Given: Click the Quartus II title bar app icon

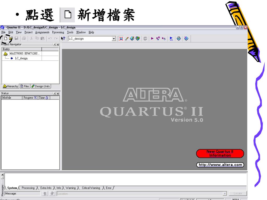Looking at the screenshot, I should click(x=2, y=27).
